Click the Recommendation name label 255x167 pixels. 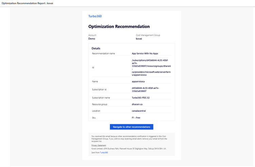tap(104, 54)
